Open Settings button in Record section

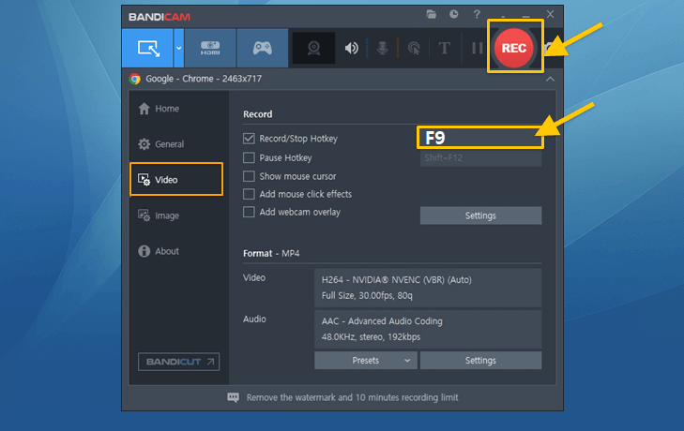480,215
